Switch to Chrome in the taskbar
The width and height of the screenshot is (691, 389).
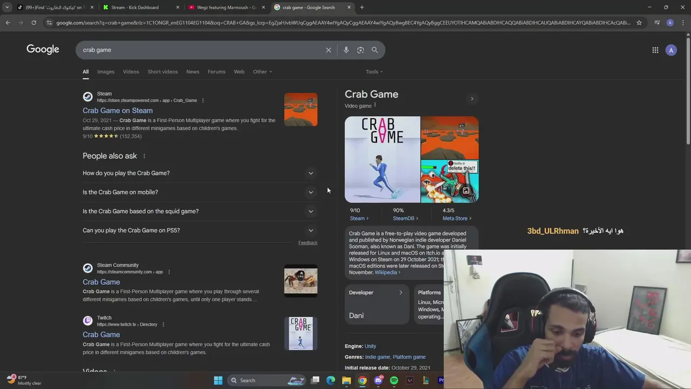coord(362,380)
